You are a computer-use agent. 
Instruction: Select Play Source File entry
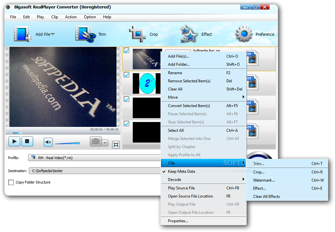(204, 188)
